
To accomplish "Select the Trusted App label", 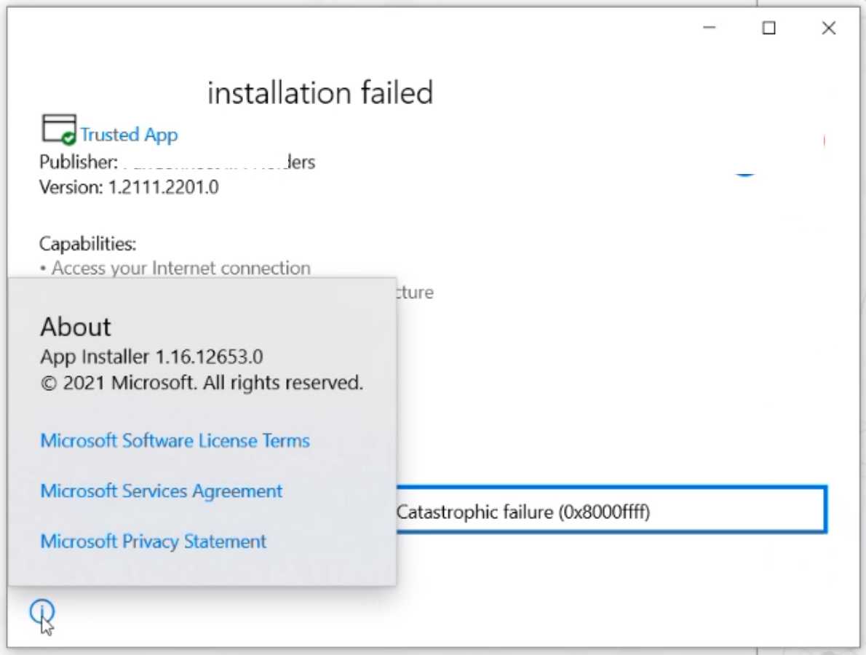I will pyautogui.click(x=128, y=135).
